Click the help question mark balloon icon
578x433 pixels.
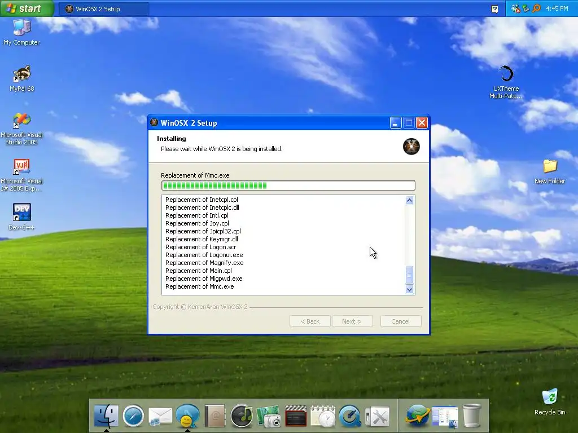tap(494, 9)
